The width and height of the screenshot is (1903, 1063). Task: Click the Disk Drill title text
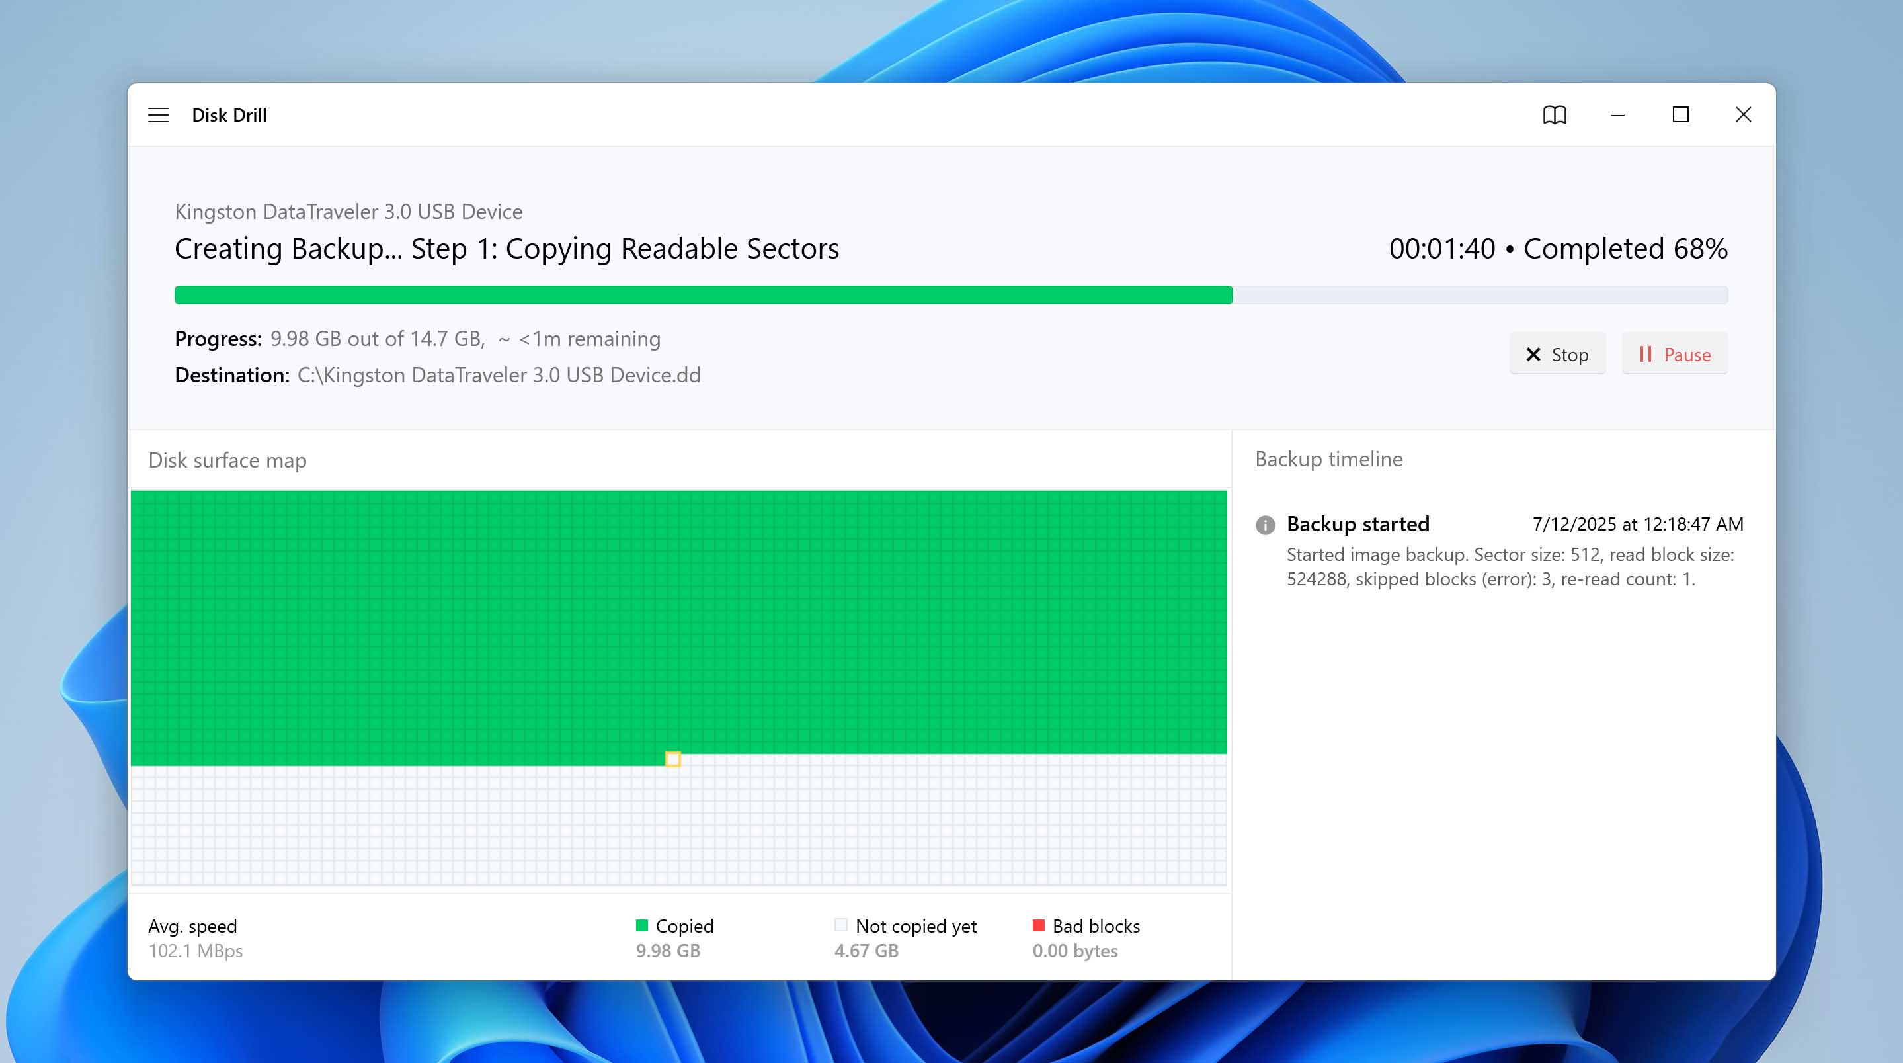tap(229, 115)
